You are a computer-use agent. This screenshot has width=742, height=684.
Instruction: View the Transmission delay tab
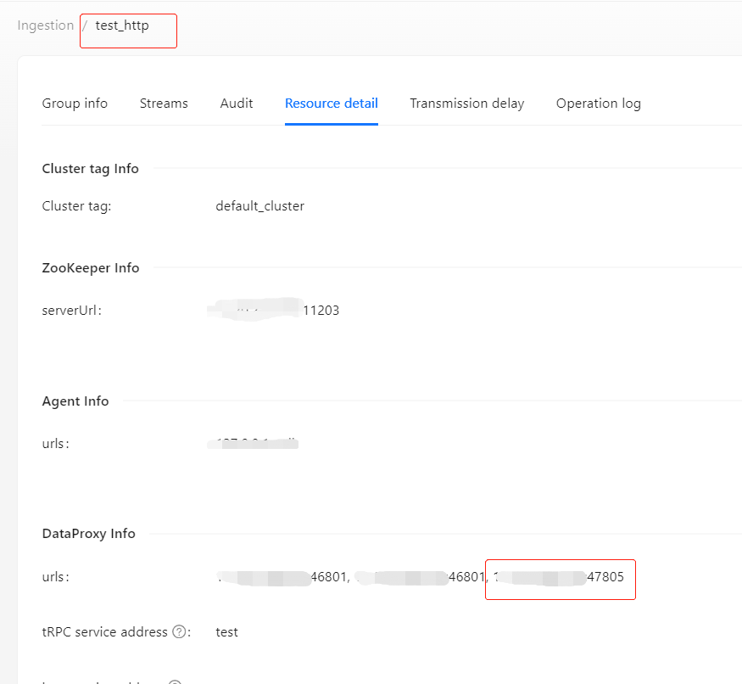coord(466,104)
